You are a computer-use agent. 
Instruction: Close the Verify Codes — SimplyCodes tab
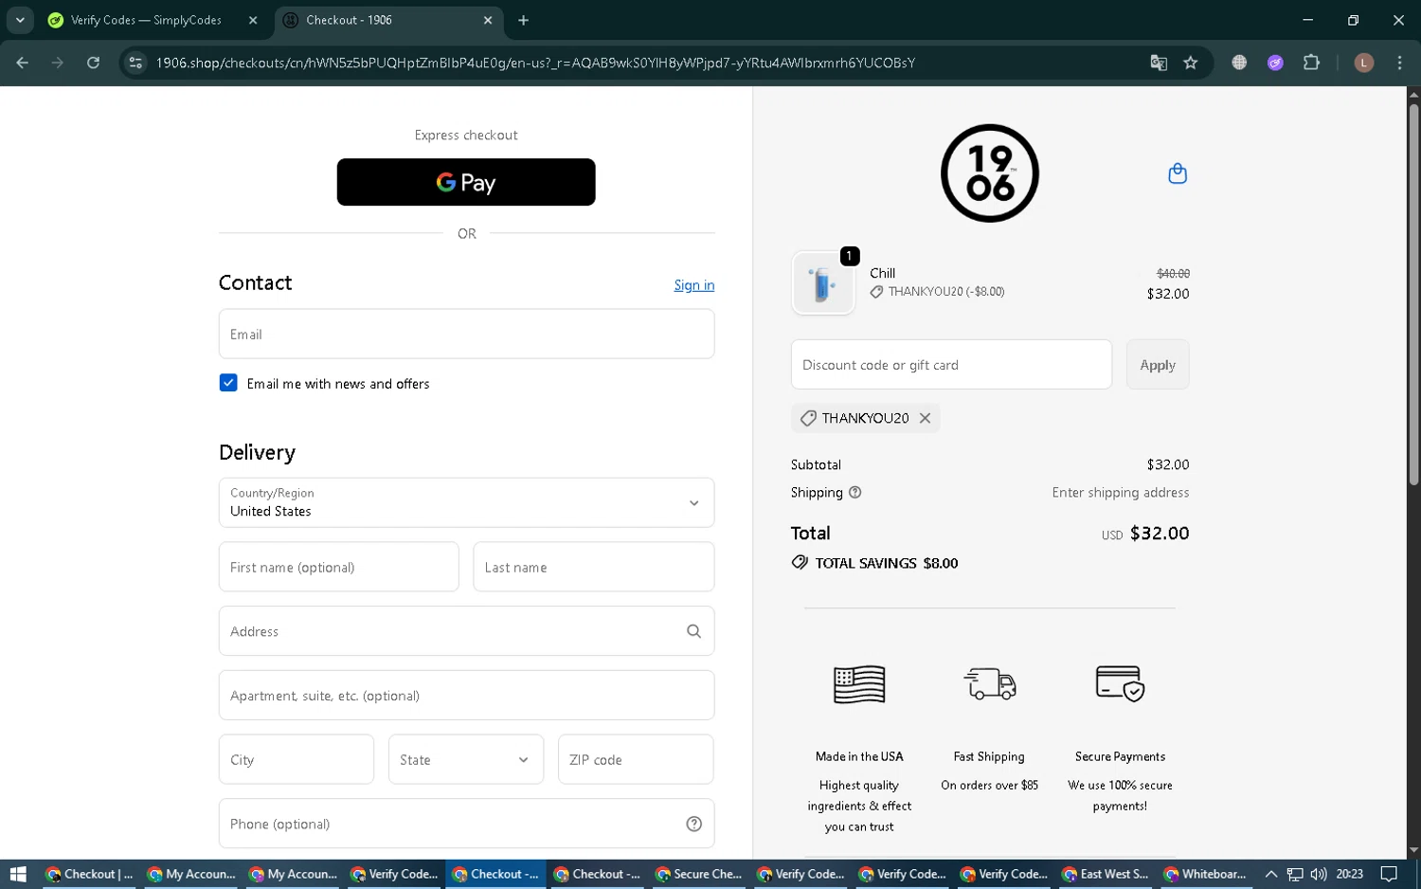253,20
